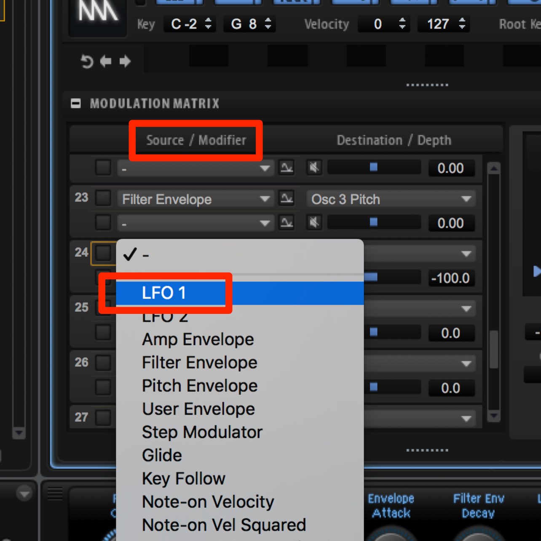Open the row 26 destination dropdown arrow
This screenshot has height=541, width=541.
tap(466, 363)
